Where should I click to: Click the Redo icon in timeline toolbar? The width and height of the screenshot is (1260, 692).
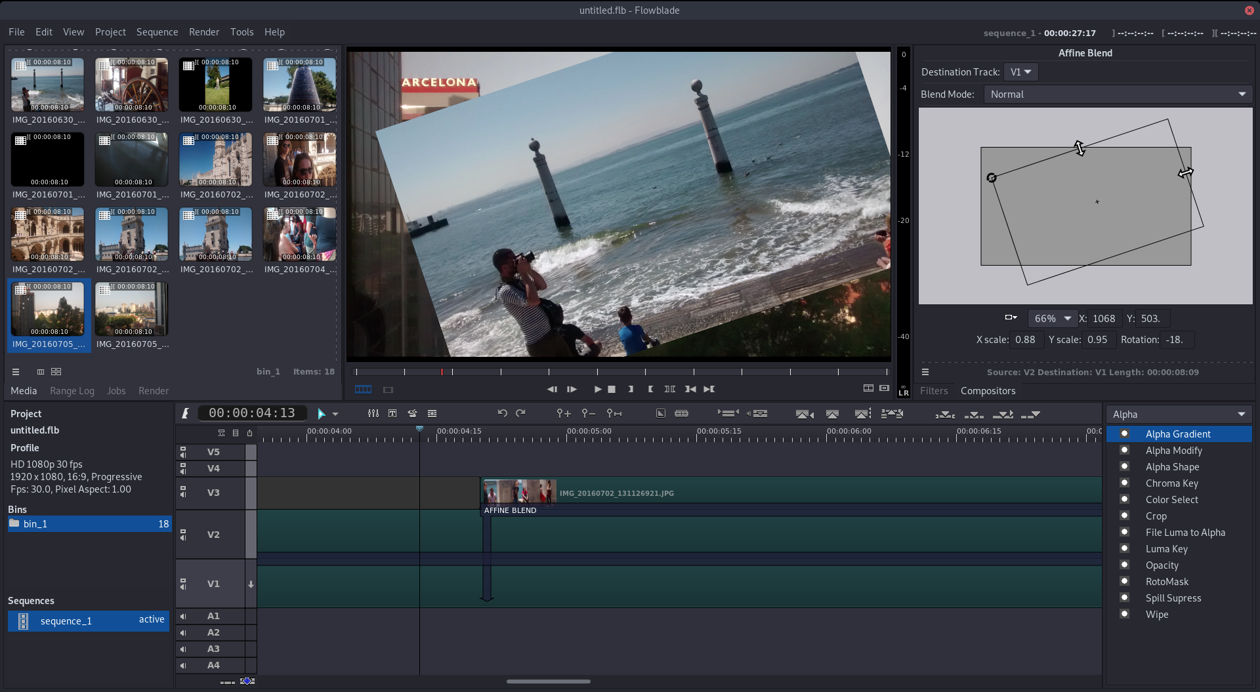click(x=520, y=413)
